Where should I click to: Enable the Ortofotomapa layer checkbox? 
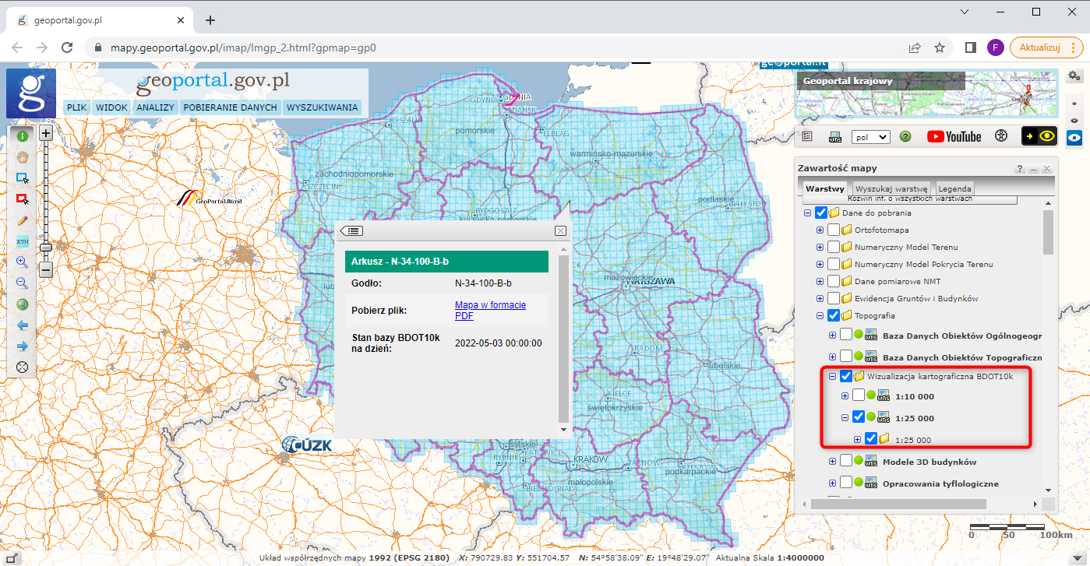click(x=834, y=230)
